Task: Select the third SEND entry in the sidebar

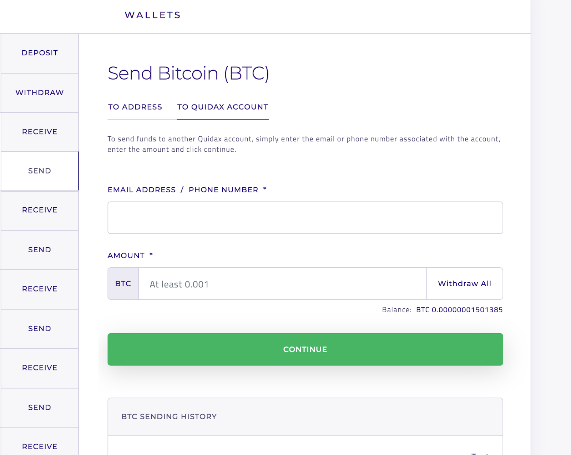Action: coord(40,329)
